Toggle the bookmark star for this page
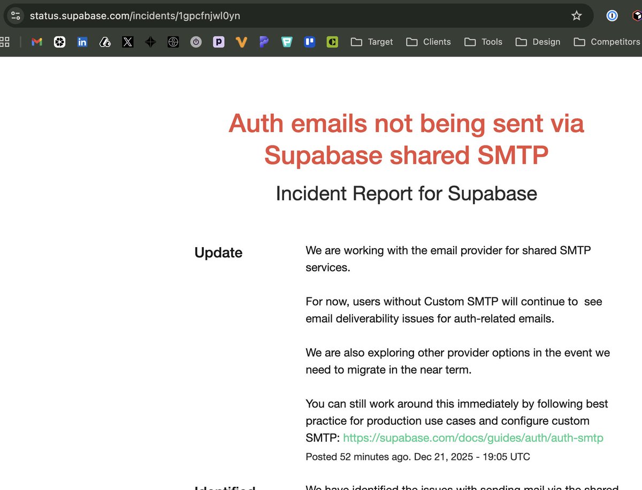 (577, 16)
